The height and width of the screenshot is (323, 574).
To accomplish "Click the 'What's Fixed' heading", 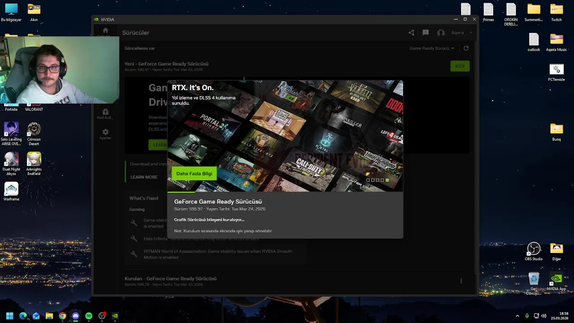I will [x=144, y=198].
